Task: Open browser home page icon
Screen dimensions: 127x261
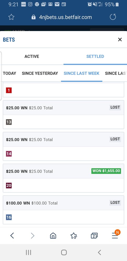Action: (53, 235)
